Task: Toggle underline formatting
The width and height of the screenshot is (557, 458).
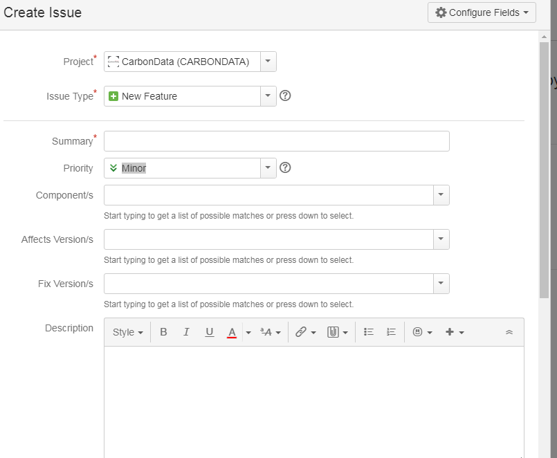Action: coord(209,332)
